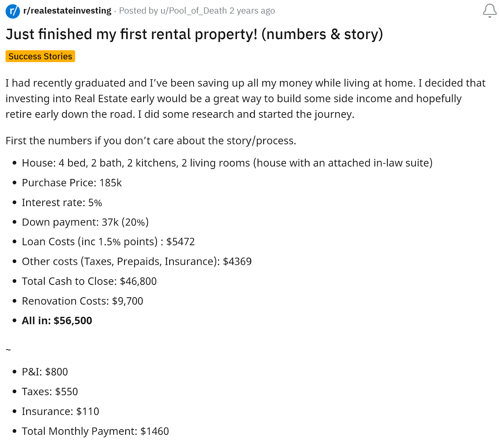Viewport: 499px width, 441px height.
Task: Tap the notification bell to follow the post
Action: (490, 10)
